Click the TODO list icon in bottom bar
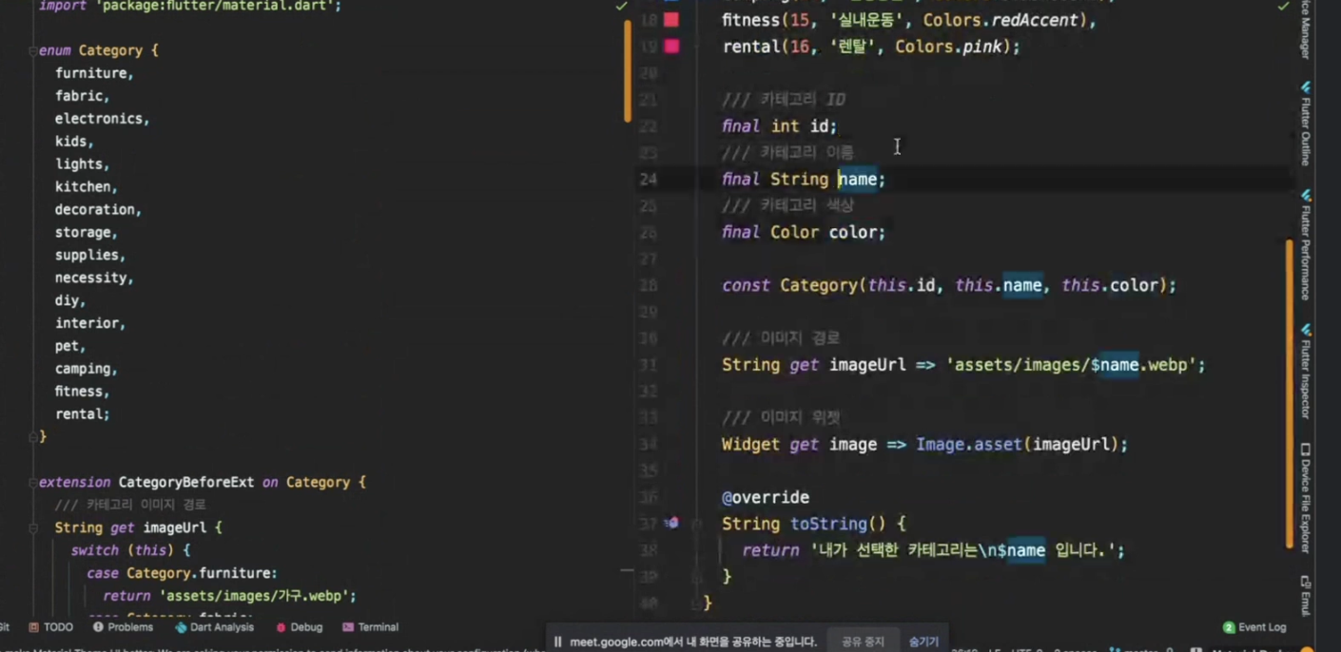 point(33,627)
